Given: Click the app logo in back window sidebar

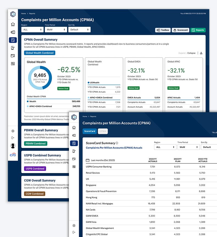Looking at the screenshot, I should point(13,14).
